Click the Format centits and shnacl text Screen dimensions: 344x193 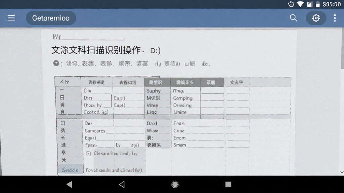tap(114, 170)
